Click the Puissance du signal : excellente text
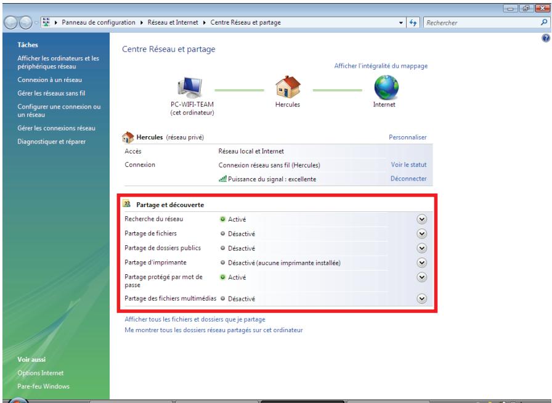Image resolution: width=552 pixels, height=403 pixels. pos(272,179)
